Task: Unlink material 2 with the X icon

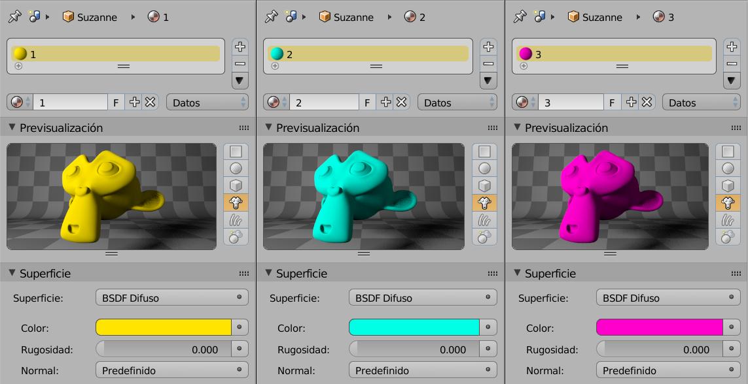Action: (402, 103)
